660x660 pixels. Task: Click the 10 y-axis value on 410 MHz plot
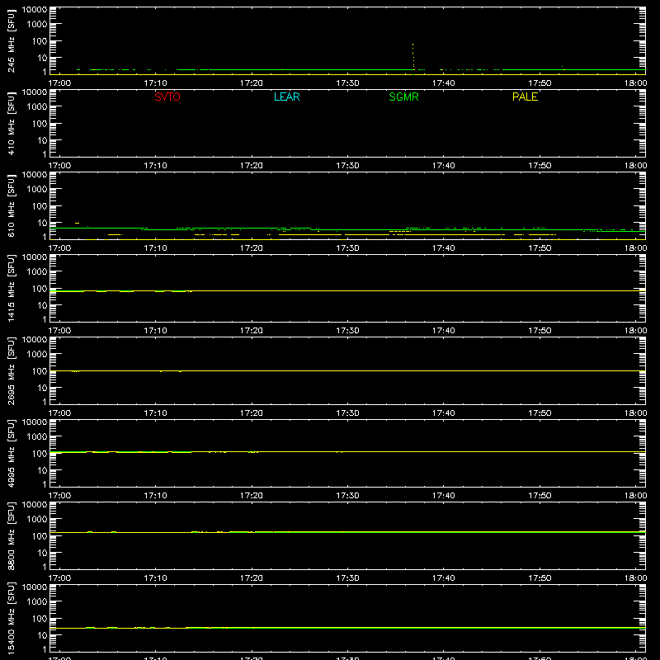coord(42,140)
